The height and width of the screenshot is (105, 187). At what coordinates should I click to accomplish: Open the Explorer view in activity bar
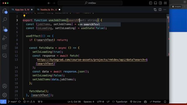5,11
